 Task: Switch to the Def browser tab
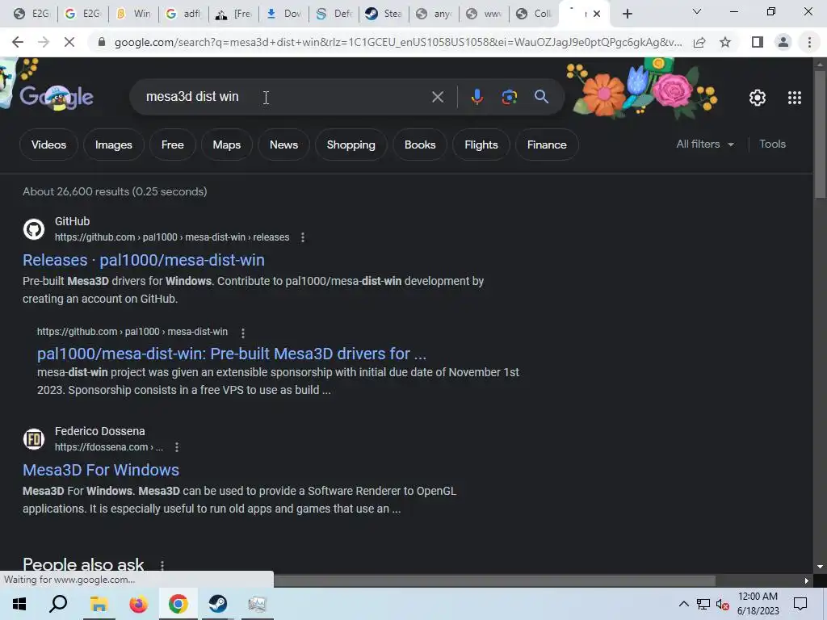coord(334,14)
